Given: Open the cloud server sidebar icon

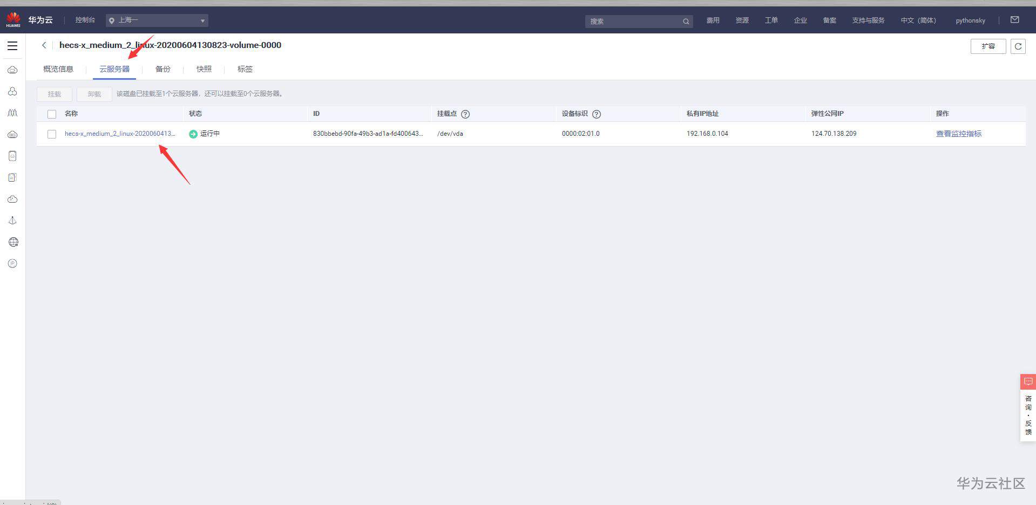Looking at the screenshot, I should point(12,70).
